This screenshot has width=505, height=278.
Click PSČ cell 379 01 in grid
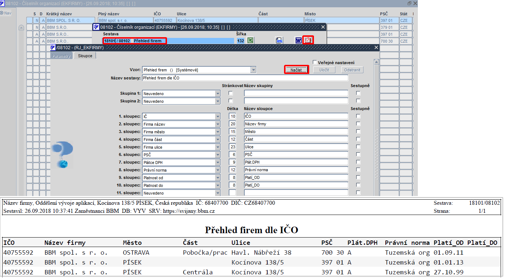[389, 27]
